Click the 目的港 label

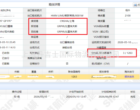click(35, 32)
